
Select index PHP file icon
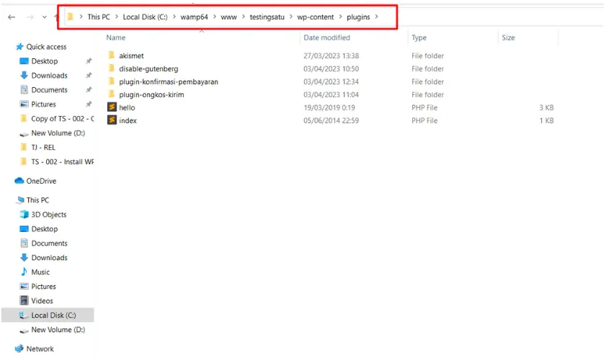pos(112,120)
